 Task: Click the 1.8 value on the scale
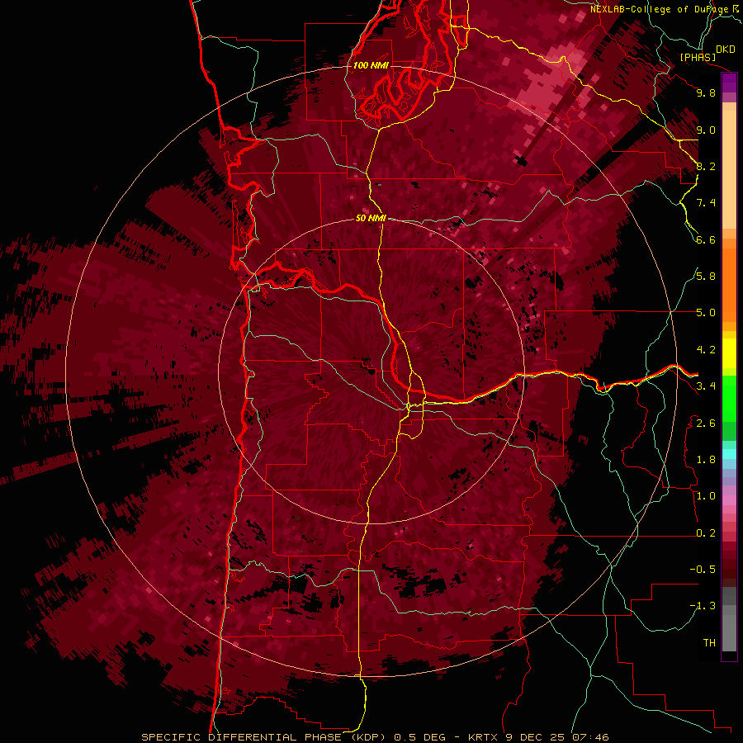pos(706,460)
